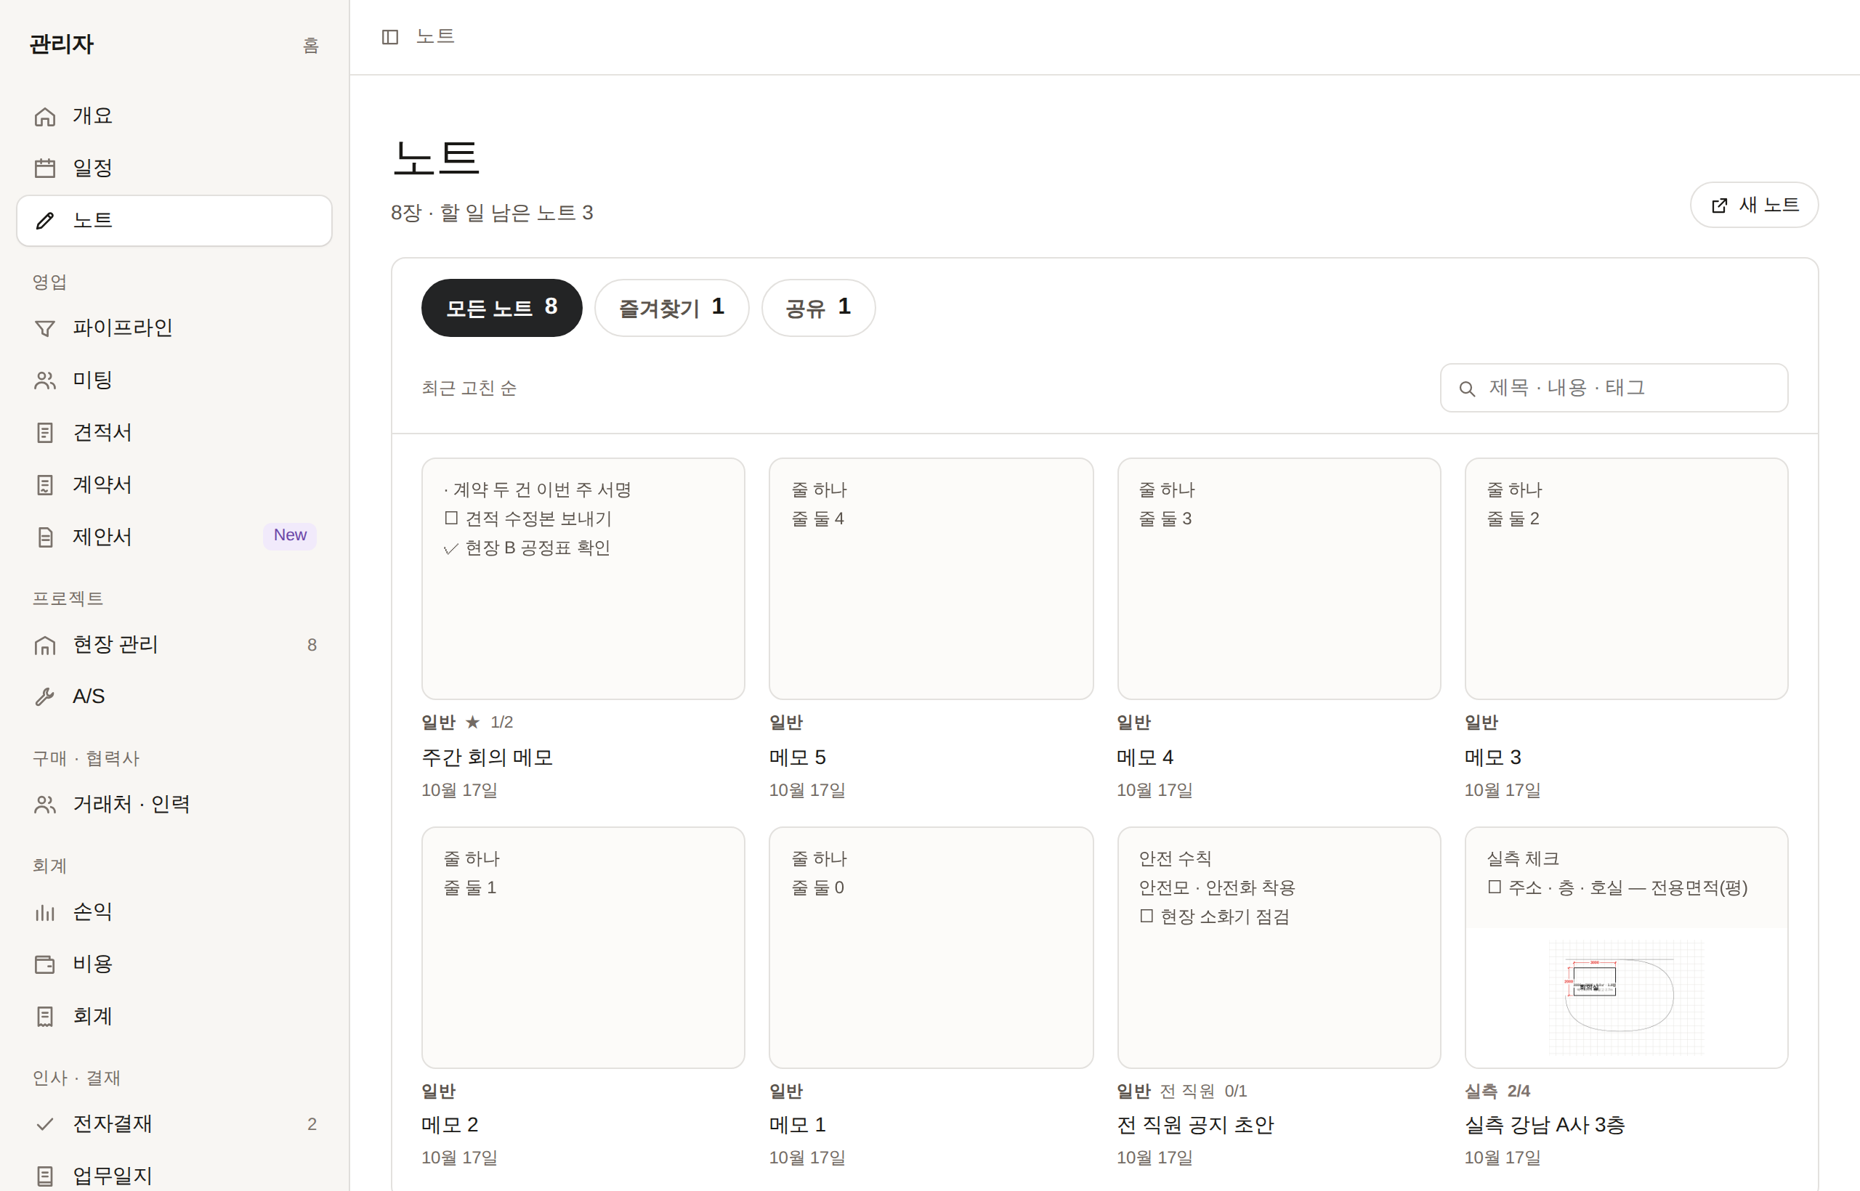
Task: Click the 노트 breadcrumb in top bar
Action: click(x=436, y=36)
